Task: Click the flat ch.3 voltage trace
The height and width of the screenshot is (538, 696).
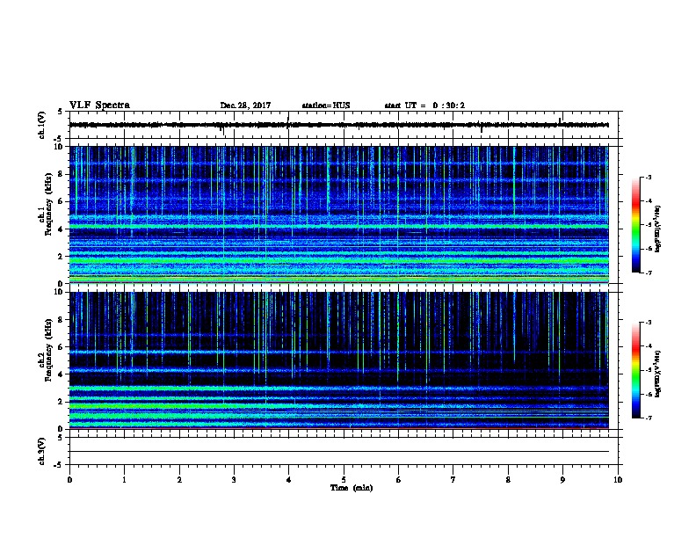Action: (338, 452)
